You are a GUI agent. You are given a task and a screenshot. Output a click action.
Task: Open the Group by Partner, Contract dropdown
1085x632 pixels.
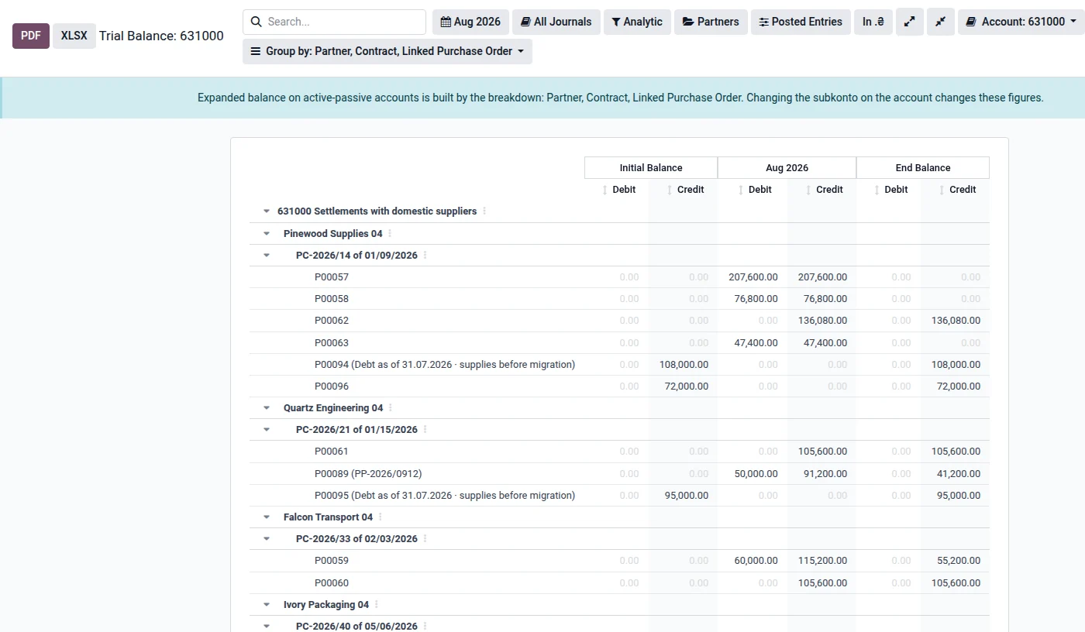click(387, 51)
